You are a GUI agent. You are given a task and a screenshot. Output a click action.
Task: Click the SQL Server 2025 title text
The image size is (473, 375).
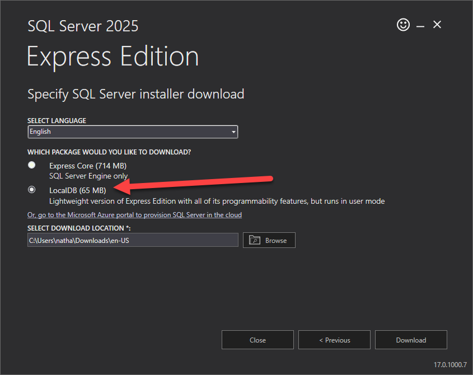(83, 26)
